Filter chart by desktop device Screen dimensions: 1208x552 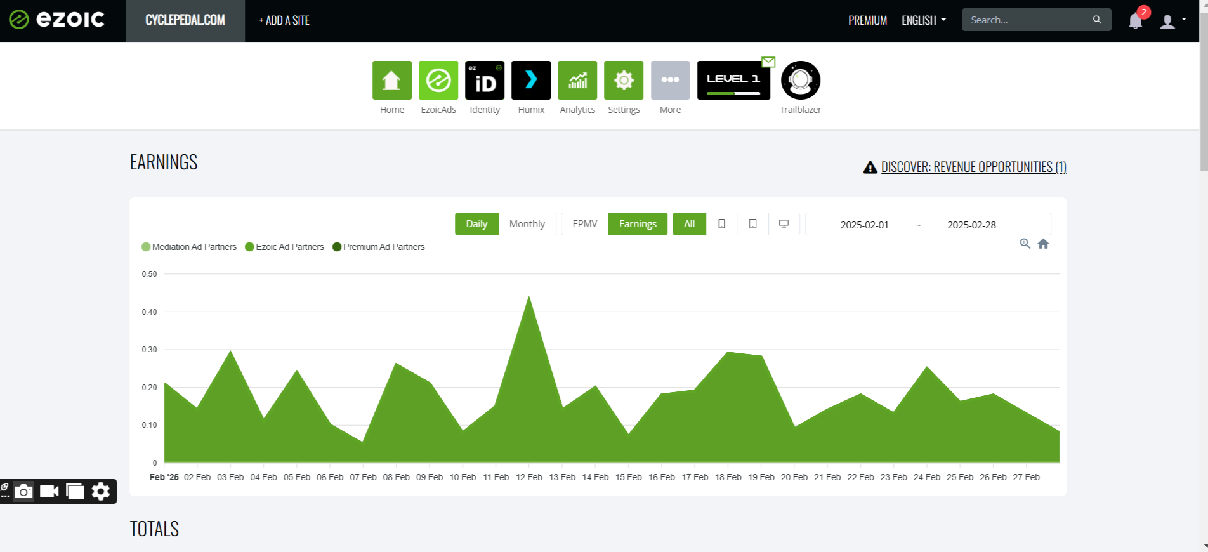[784, 224]
